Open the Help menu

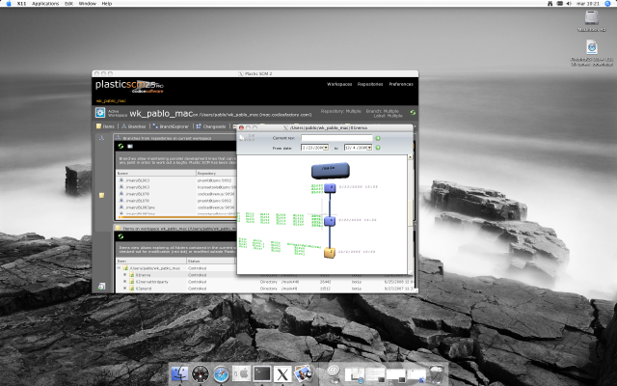107,3
